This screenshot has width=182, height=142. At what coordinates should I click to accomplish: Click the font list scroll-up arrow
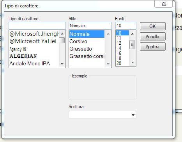(x=62, y=34)
